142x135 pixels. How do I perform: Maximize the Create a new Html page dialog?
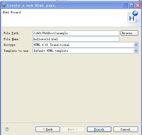(x=131, y=5)
